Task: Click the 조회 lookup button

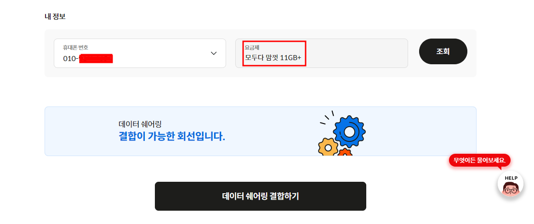Action: pos(443,51)
